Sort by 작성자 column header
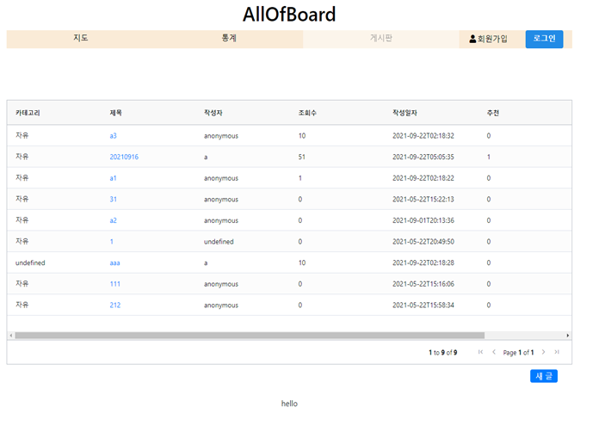Screen dimensions: 593x432 pyautogui.click(x=213, y=113)
